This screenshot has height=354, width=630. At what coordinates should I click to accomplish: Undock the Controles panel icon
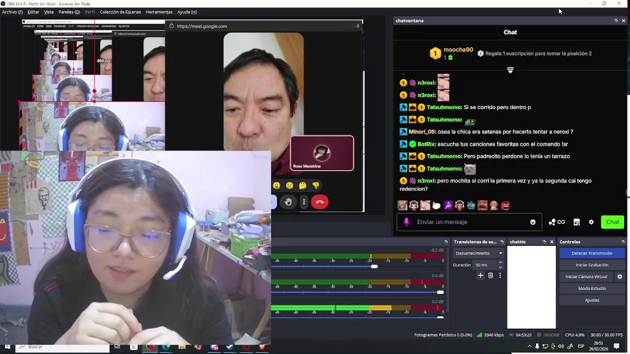(x=623, y=242)
